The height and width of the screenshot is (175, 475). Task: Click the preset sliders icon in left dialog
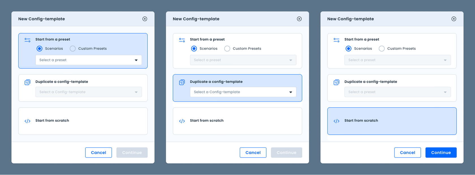click(x=27, y=40)
